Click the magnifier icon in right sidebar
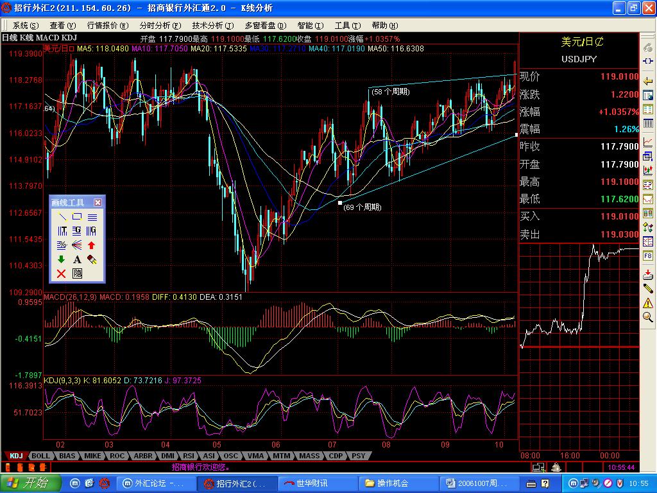 click(648, 316)
